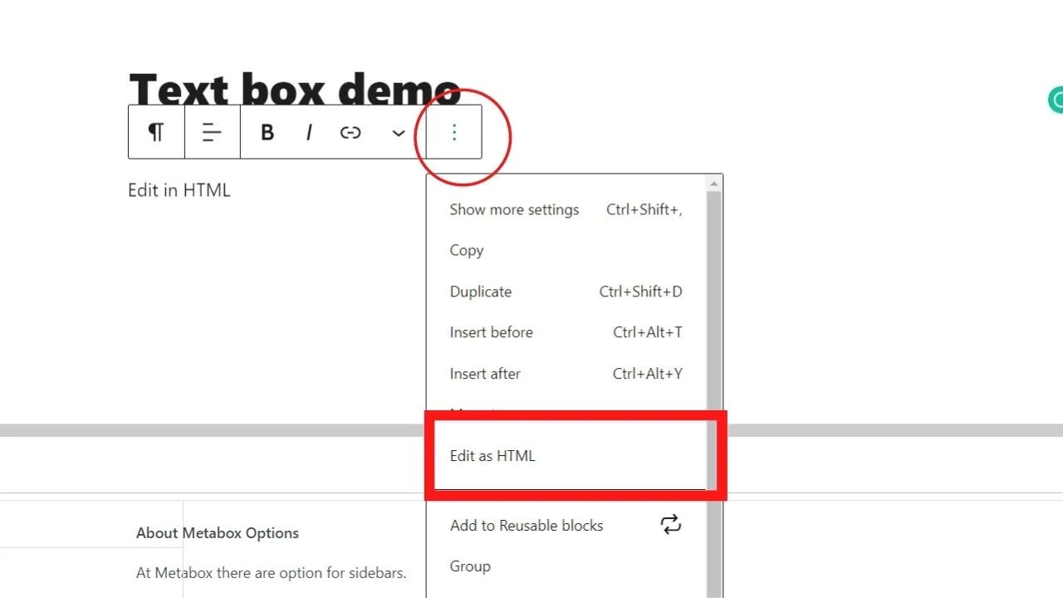Choose Insert before option
1063x598 pixels.
pos(566,332)
